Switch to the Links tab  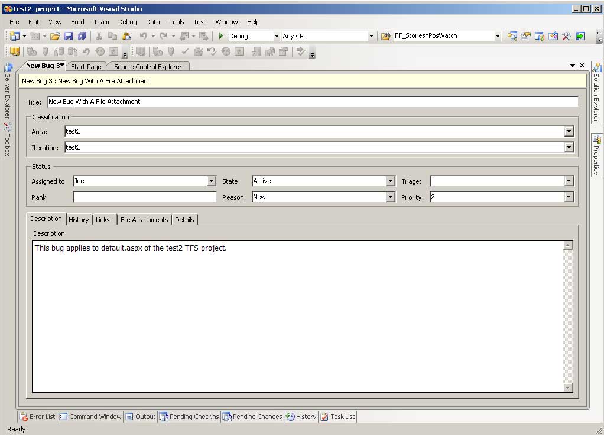click(103, 220)
